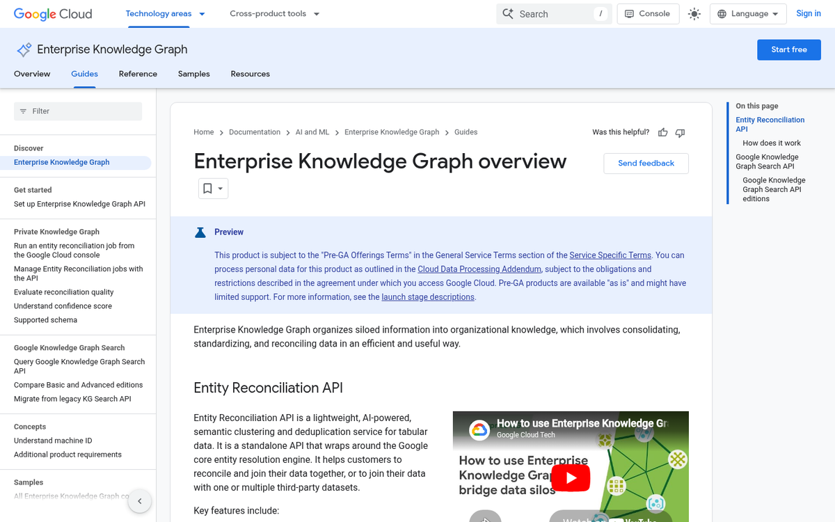Viewport: 835px width, 522px height.
Task: Follow the Service Specific Terms link
Action: 610,255
